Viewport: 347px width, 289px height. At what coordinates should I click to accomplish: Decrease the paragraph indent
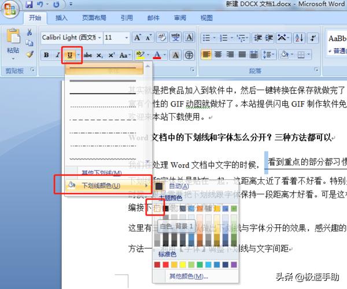coord(258,38)
